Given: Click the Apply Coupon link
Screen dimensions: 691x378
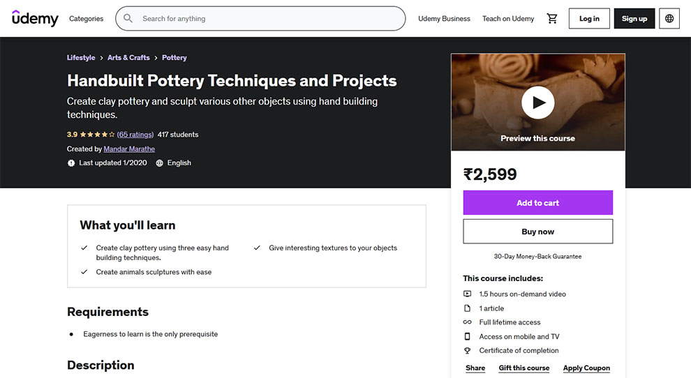Looking at the screenshot, I should point(586,368).
